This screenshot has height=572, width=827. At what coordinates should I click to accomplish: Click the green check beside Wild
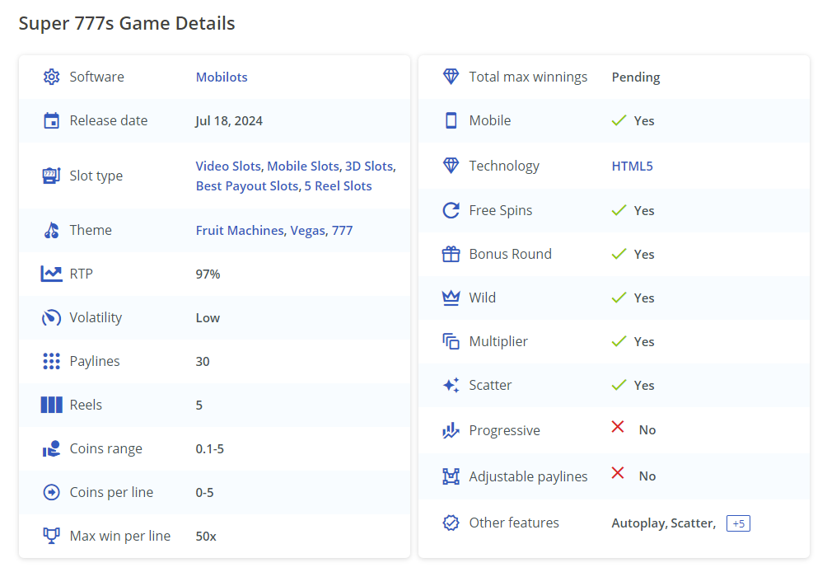(619, 298)
